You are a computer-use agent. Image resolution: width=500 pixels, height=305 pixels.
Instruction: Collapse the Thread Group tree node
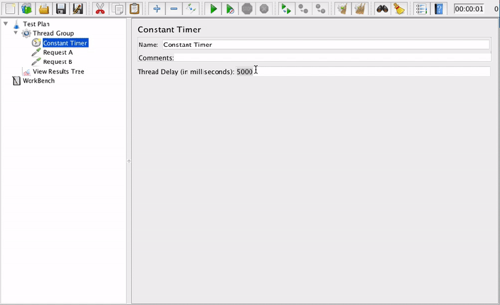[16, 33]
